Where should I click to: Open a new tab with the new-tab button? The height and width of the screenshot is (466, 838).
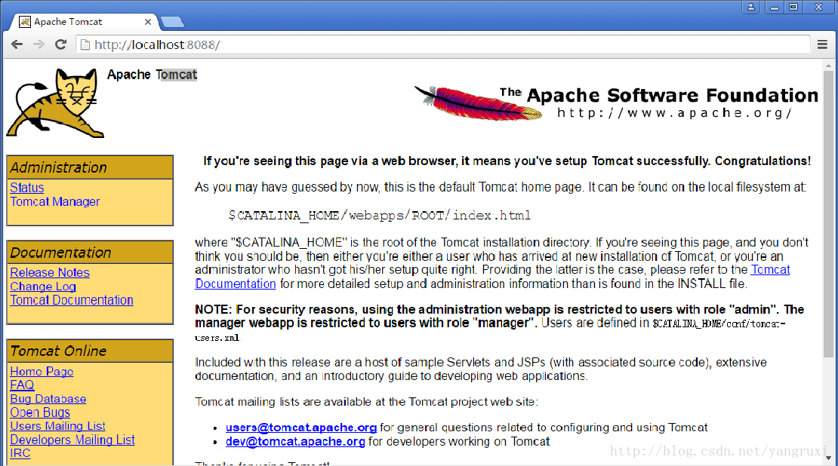172,22
